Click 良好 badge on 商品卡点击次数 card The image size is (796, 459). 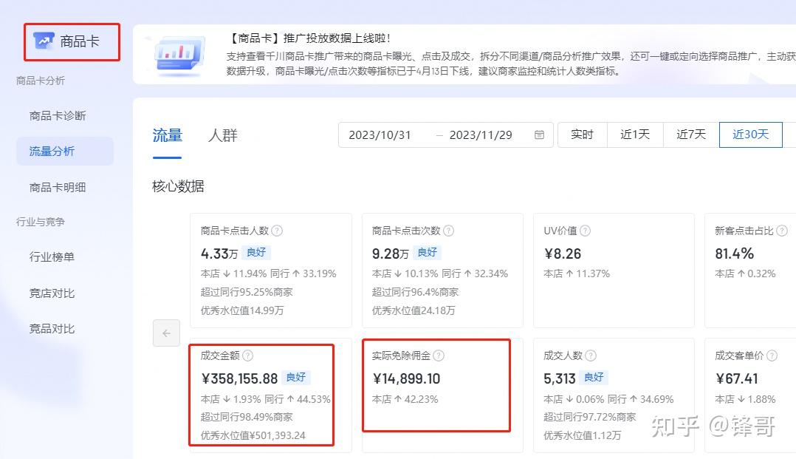(x=428, y=253)
